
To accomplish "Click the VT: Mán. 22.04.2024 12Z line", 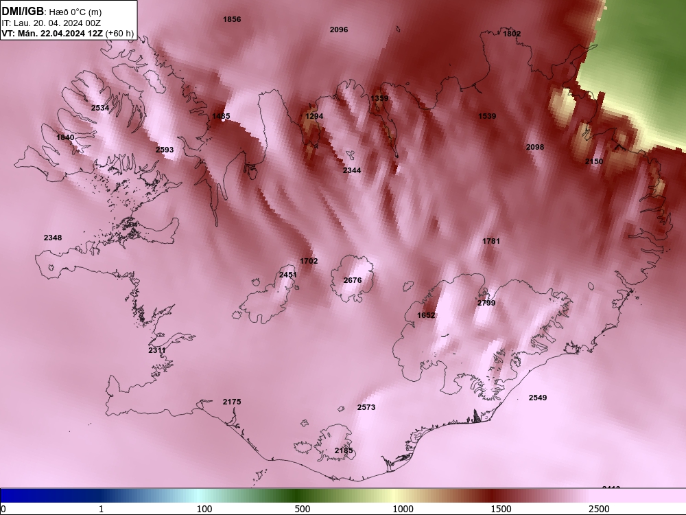I will point(67,34).
